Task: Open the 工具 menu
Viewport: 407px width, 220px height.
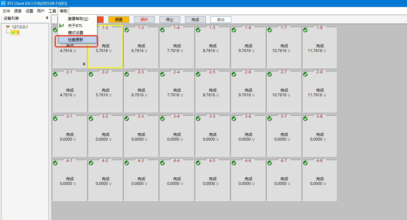Action: (x=52, y=11)
